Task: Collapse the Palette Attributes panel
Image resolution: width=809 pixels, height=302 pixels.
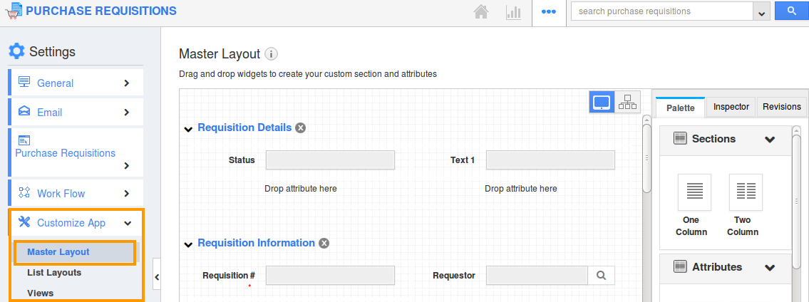Action: [x=770, y=268]
